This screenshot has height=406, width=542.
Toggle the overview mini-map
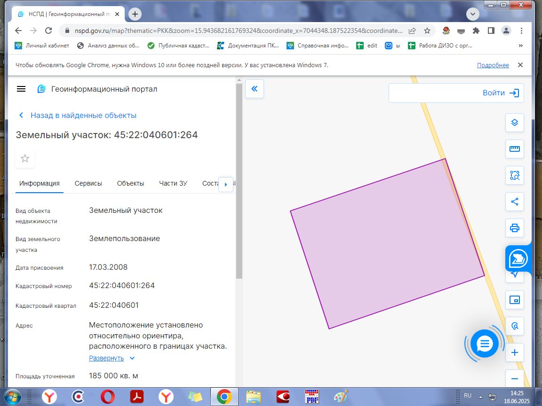point(514,300)
